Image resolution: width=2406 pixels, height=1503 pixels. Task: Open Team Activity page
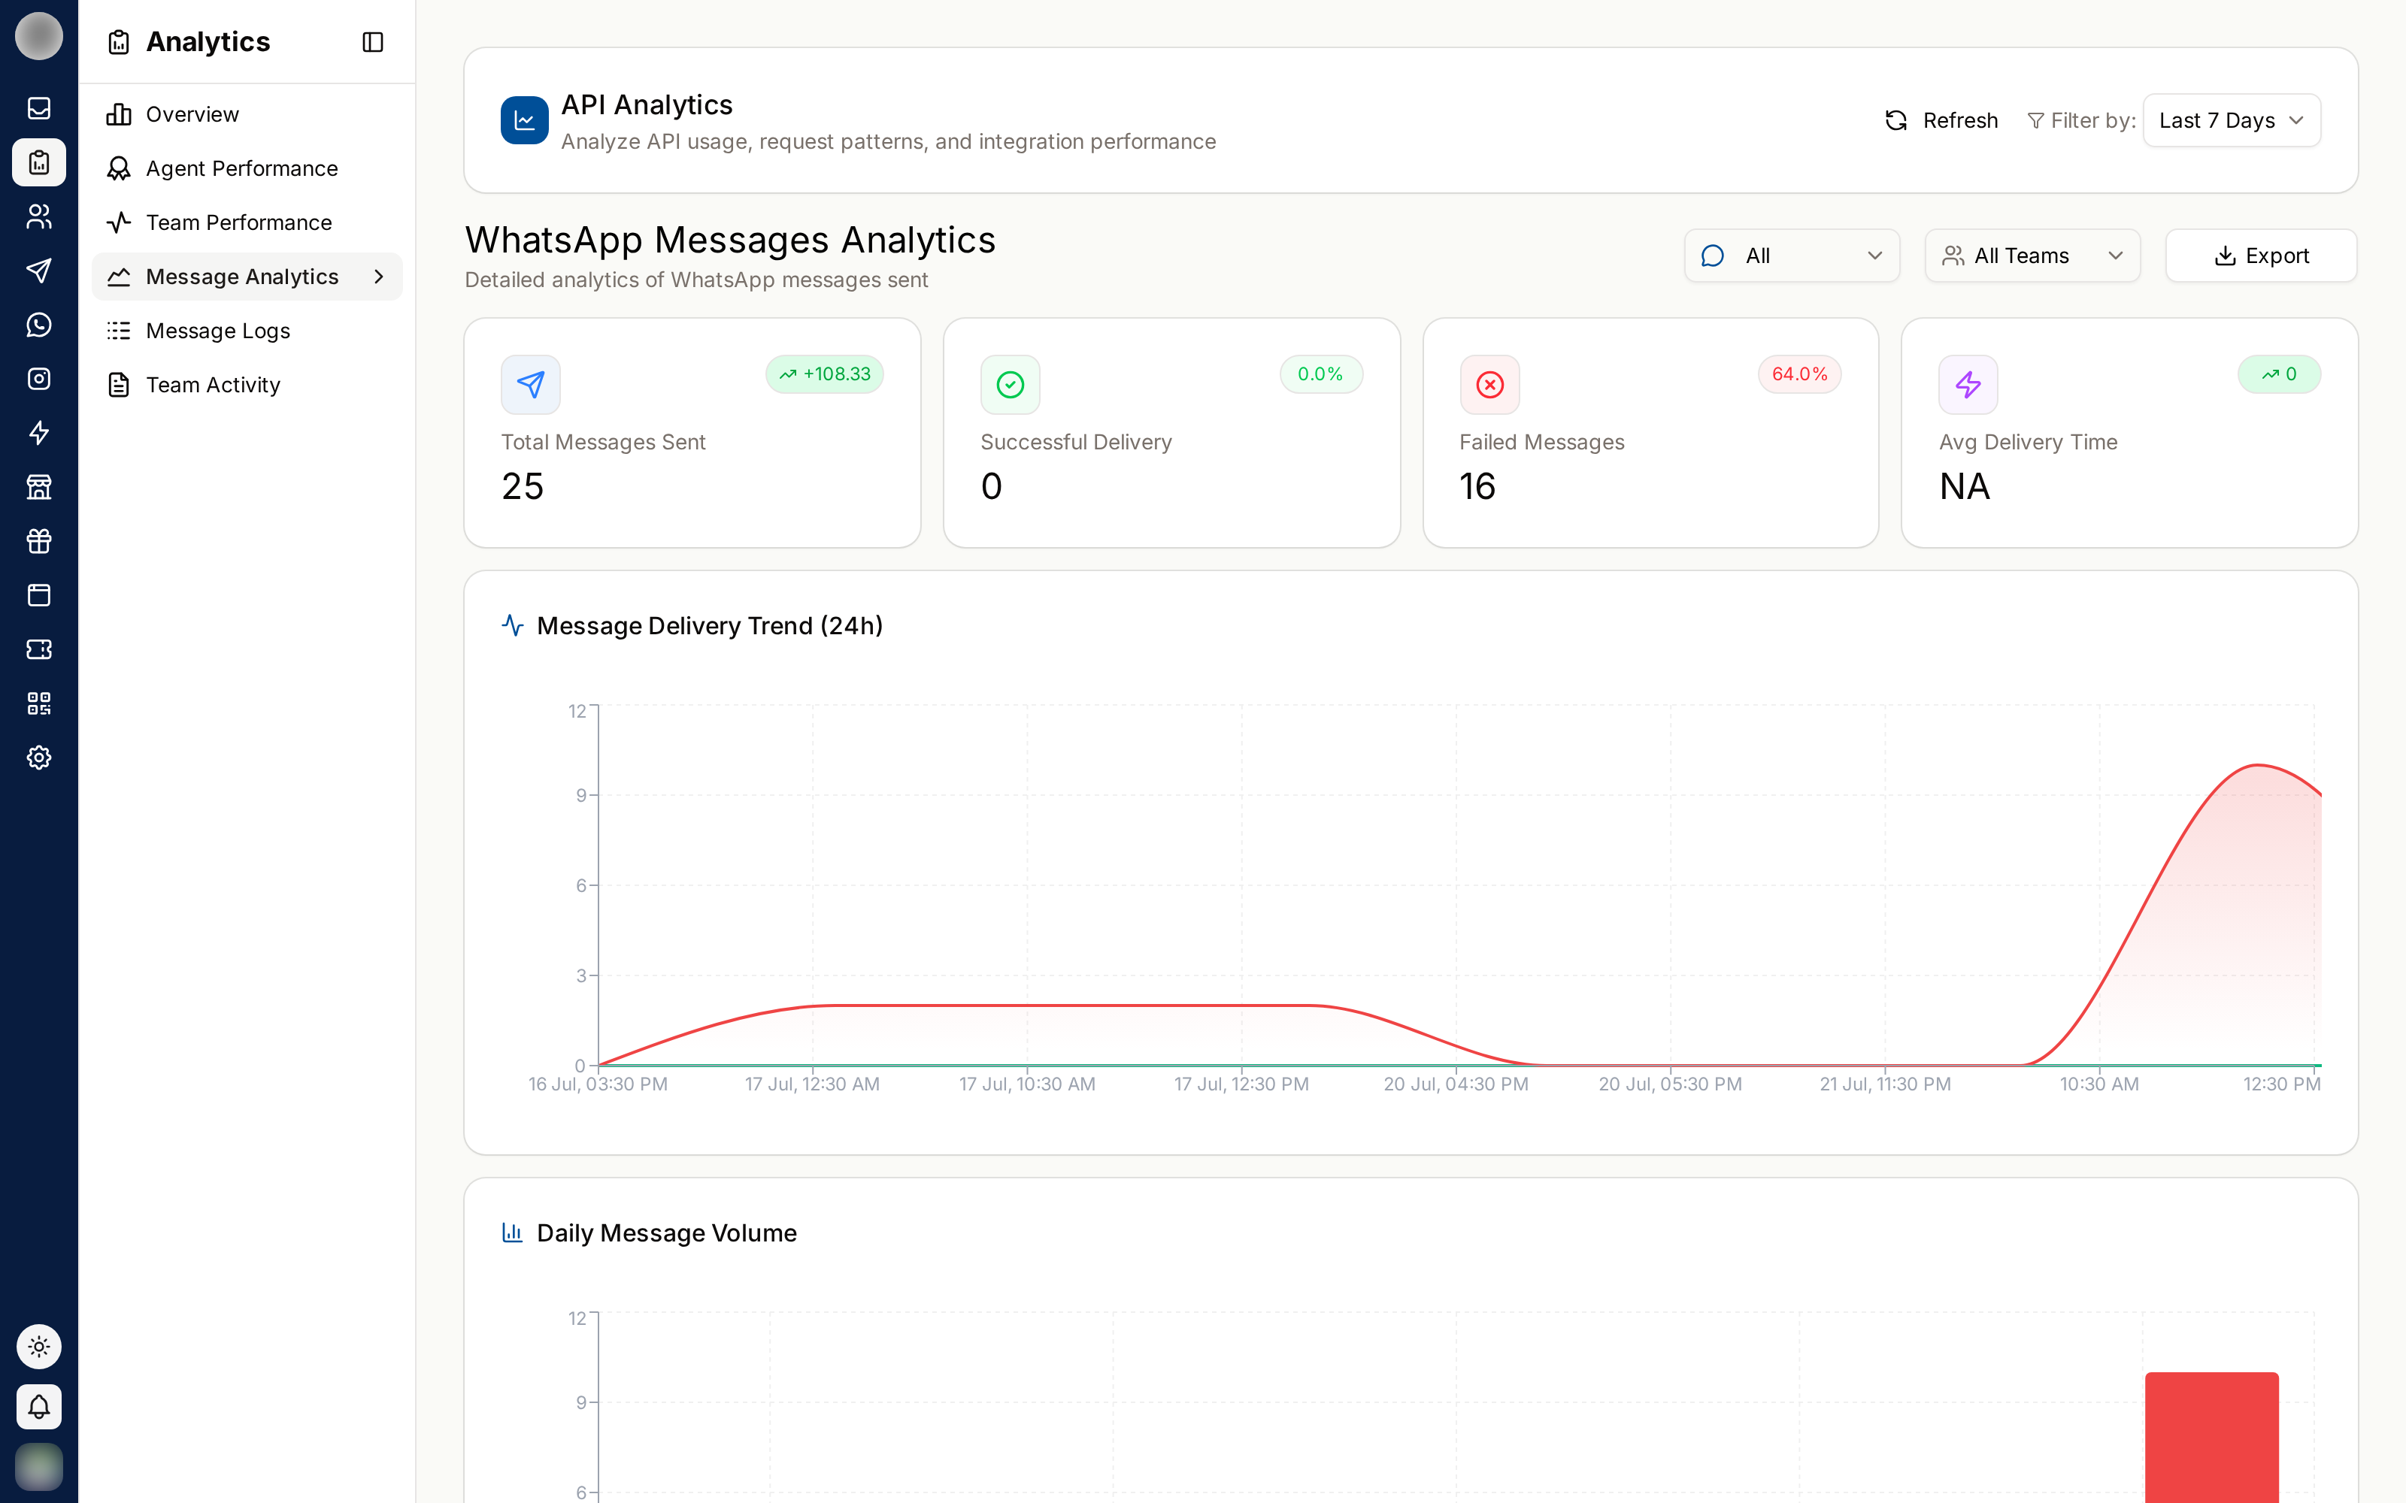(x=247, y=385)
